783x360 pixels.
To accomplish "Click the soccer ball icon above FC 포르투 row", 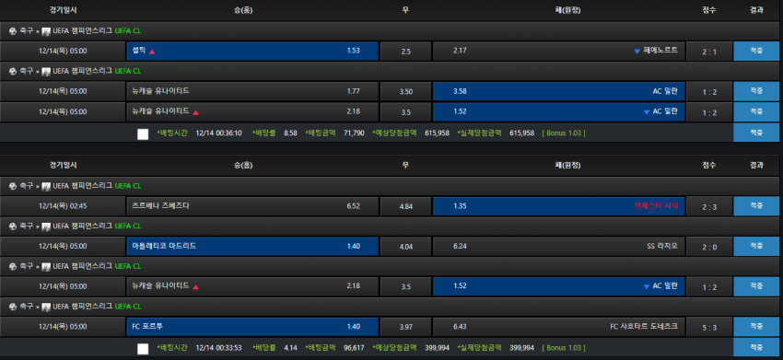I will coord(13,306).
